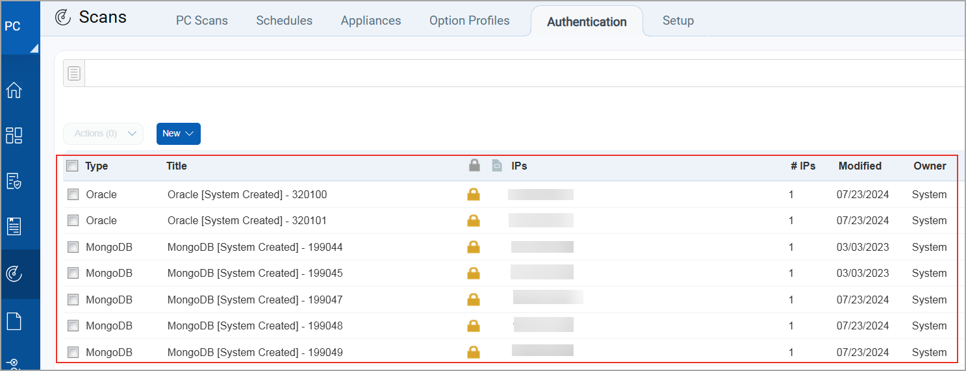Open the Home icon in sidebar
966x371 pixels.
pyautogui.click(x=14, y=90)
